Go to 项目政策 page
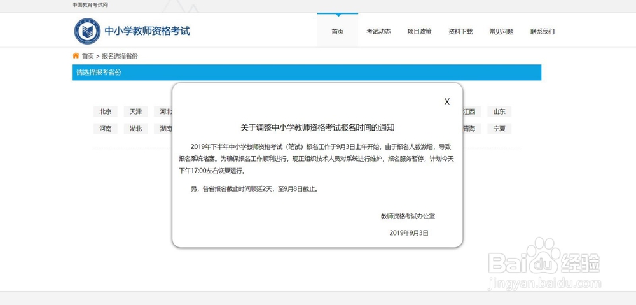Screen dimensions: 636x305 point(419,31)
